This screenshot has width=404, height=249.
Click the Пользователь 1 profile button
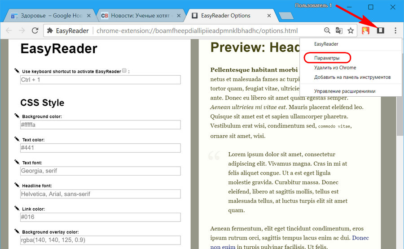313,5
